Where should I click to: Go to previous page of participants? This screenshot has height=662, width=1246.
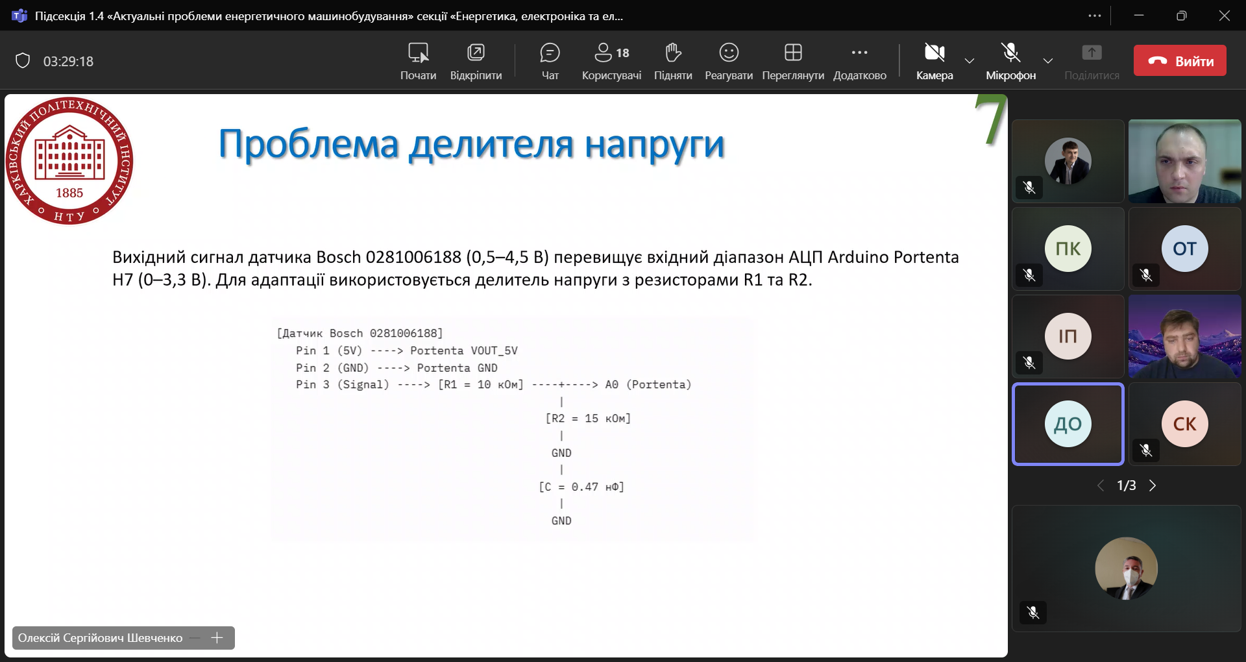coord(1100,485)
